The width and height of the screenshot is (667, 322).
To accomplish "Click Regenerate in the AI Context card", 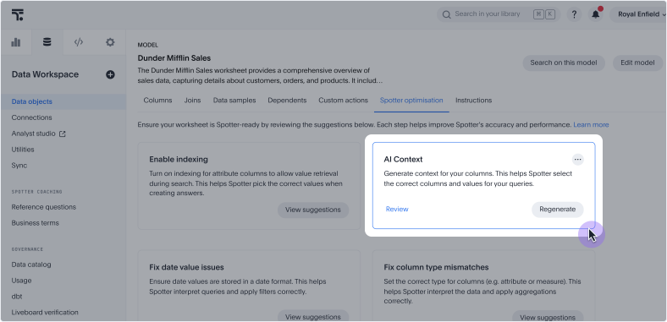I will pos(557,210).
